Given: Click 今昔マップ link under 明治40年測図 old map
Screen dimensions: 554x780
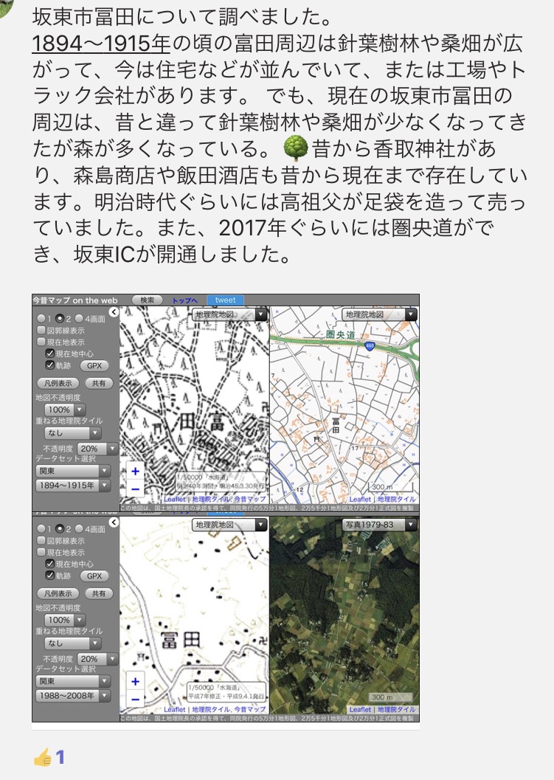Looking at the screenshot, I should [x=250, y=499].
